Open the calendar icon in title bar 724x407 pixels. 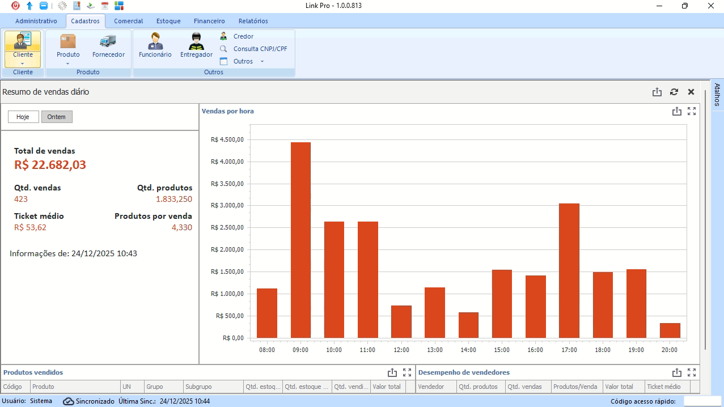104,6
